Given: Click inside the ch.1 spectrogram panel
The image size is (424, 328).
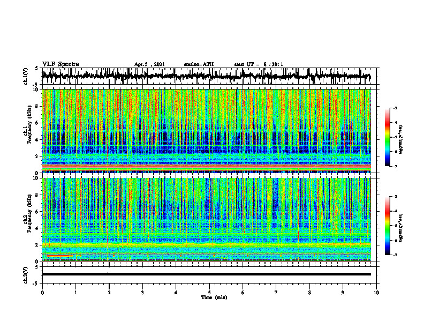Looking at the screenshot, I should [206, 131].
